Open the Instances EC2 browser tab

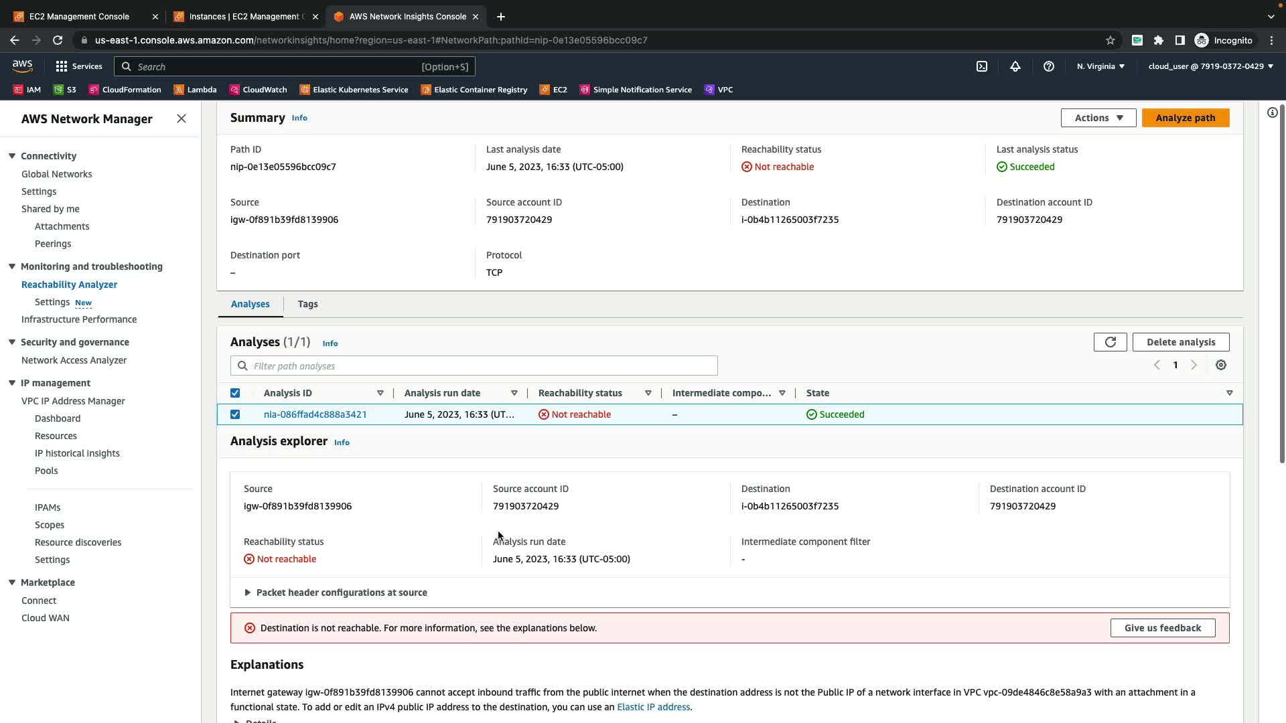[243, 16]
